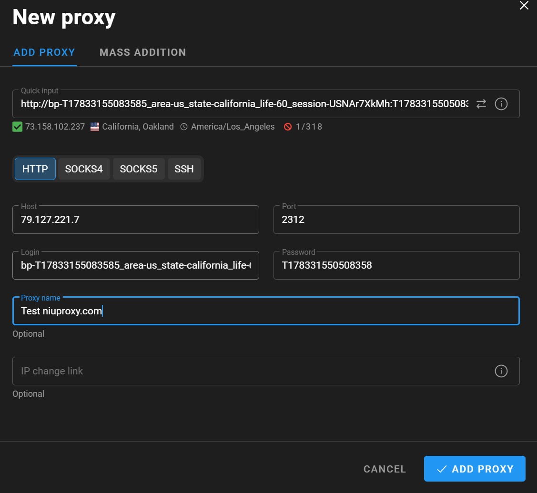Click the Cancel button

385,469
